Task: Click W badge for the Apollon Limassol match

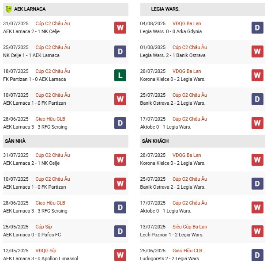Action: click(x=120, y=255)
